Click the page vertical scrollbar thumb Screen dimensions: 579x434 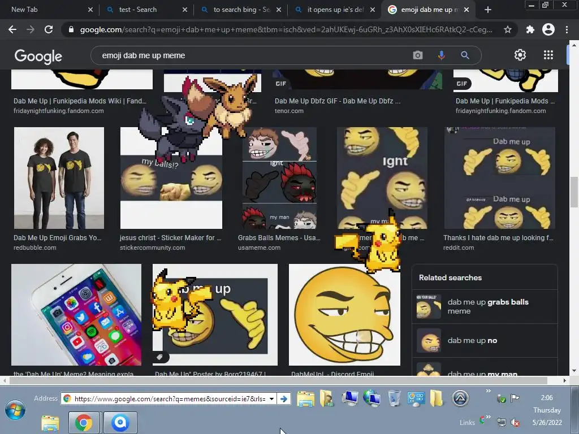[x=574, y=192]
